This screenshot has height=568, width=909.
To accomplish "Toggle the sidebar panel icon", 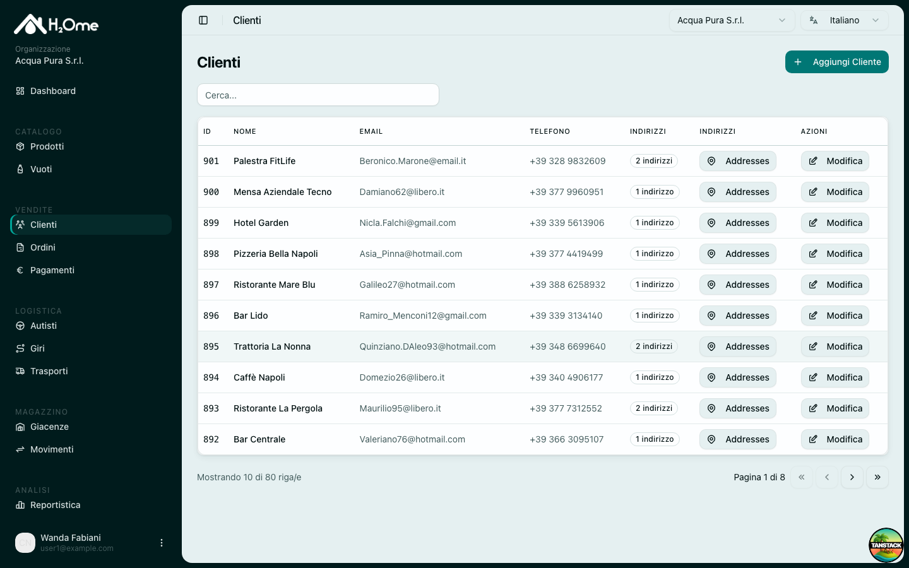I will (203, 20).
